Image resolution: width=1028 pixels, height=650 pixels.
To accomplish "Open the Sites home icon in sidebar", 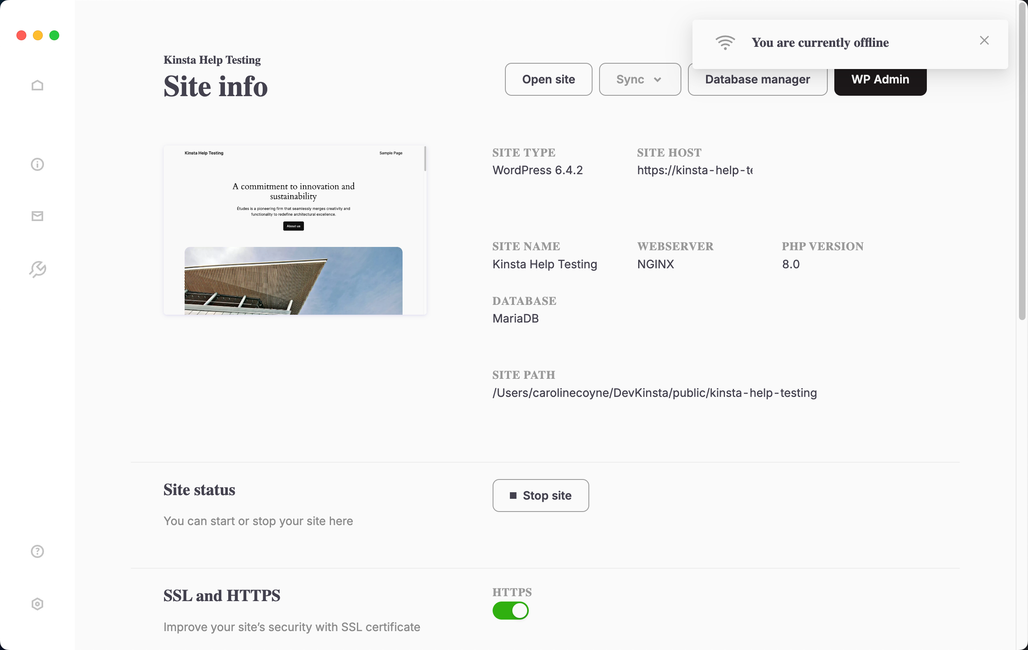I will [37, 85].
